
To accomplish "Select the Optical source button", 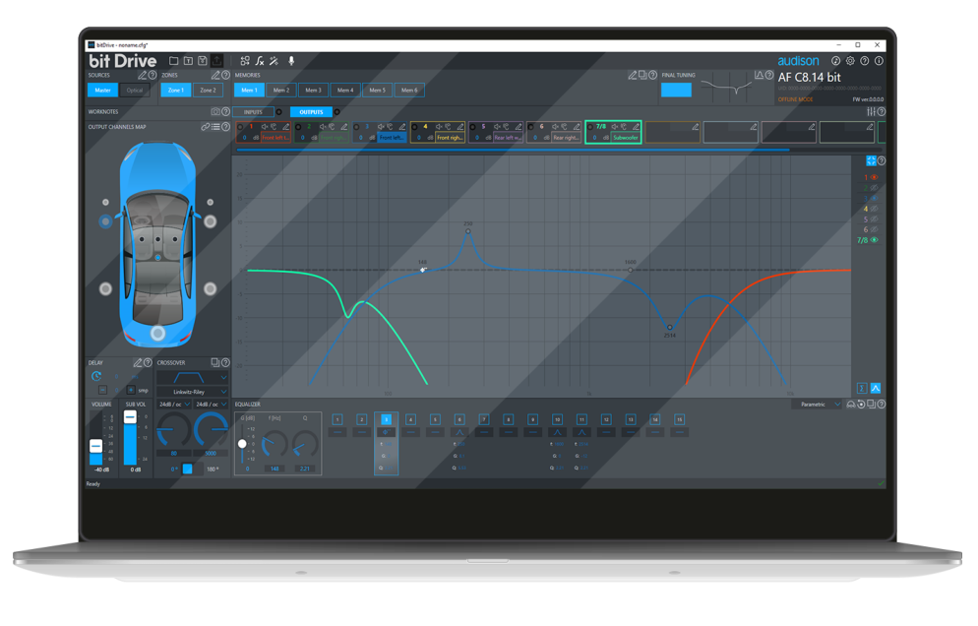I will [135, 90].
